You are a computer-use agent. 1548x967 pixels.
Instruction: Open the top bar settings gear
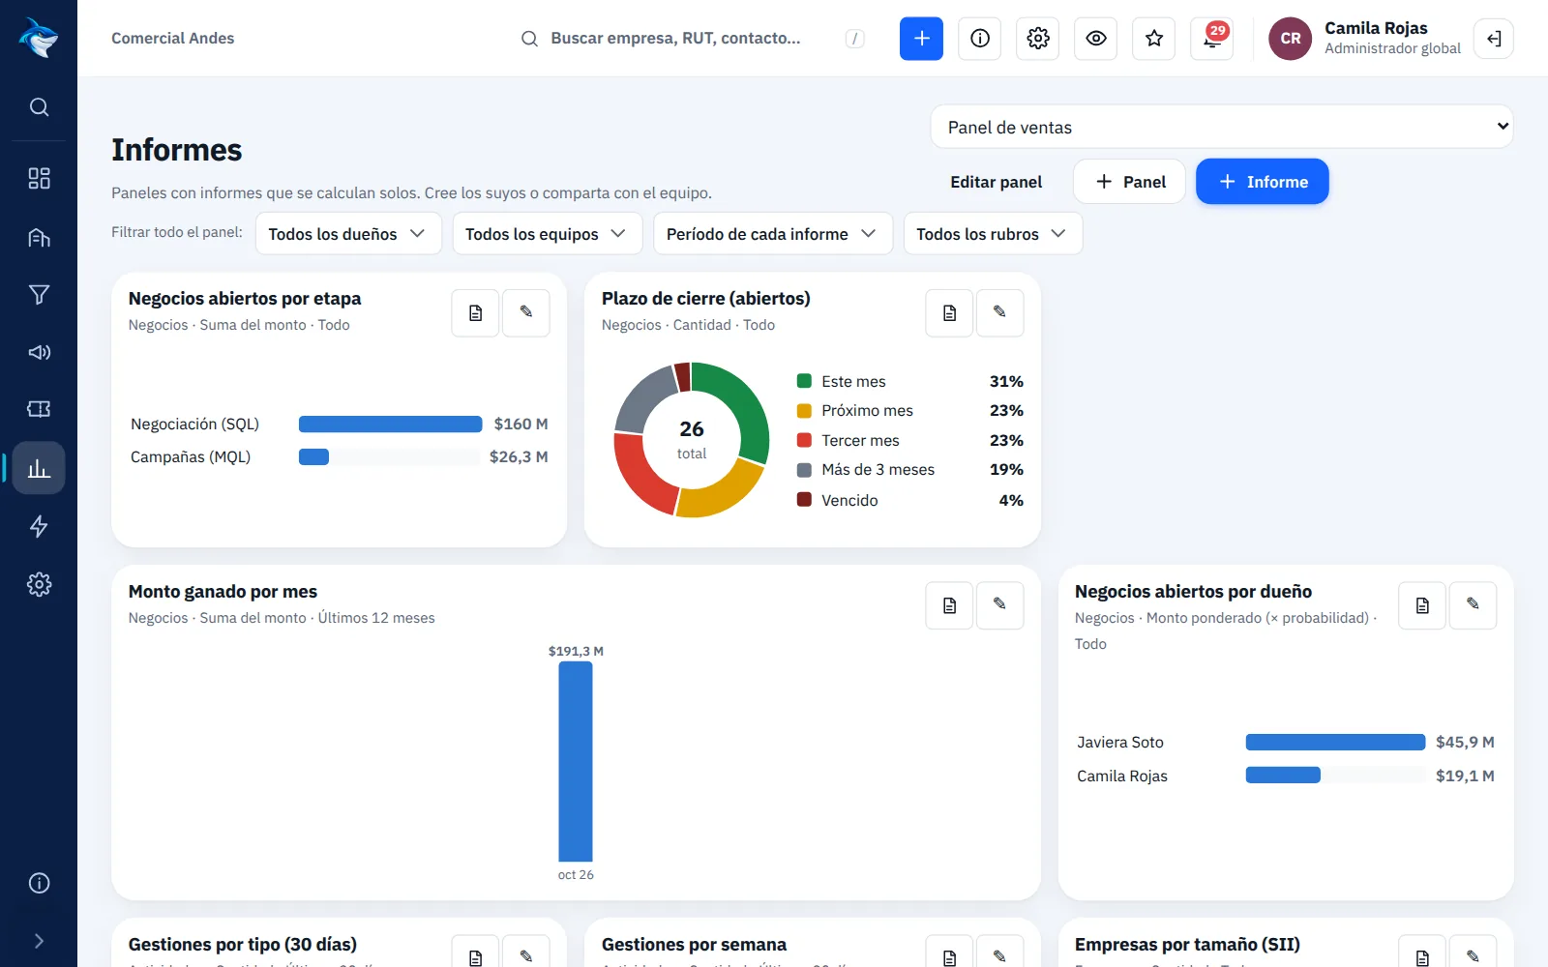pos(1038,39)
